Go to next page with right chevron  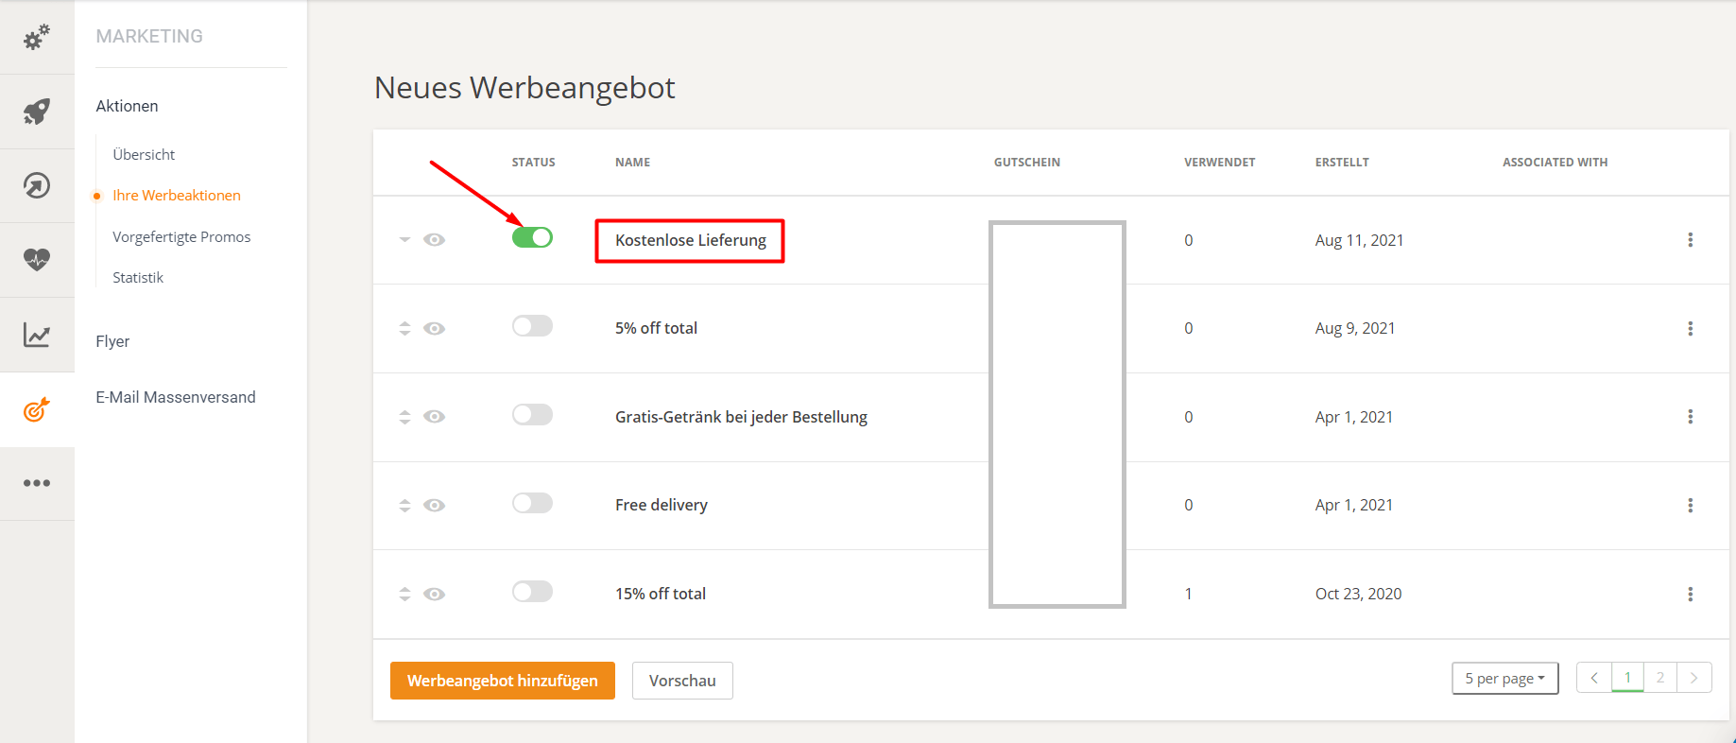coord(1693,678)
